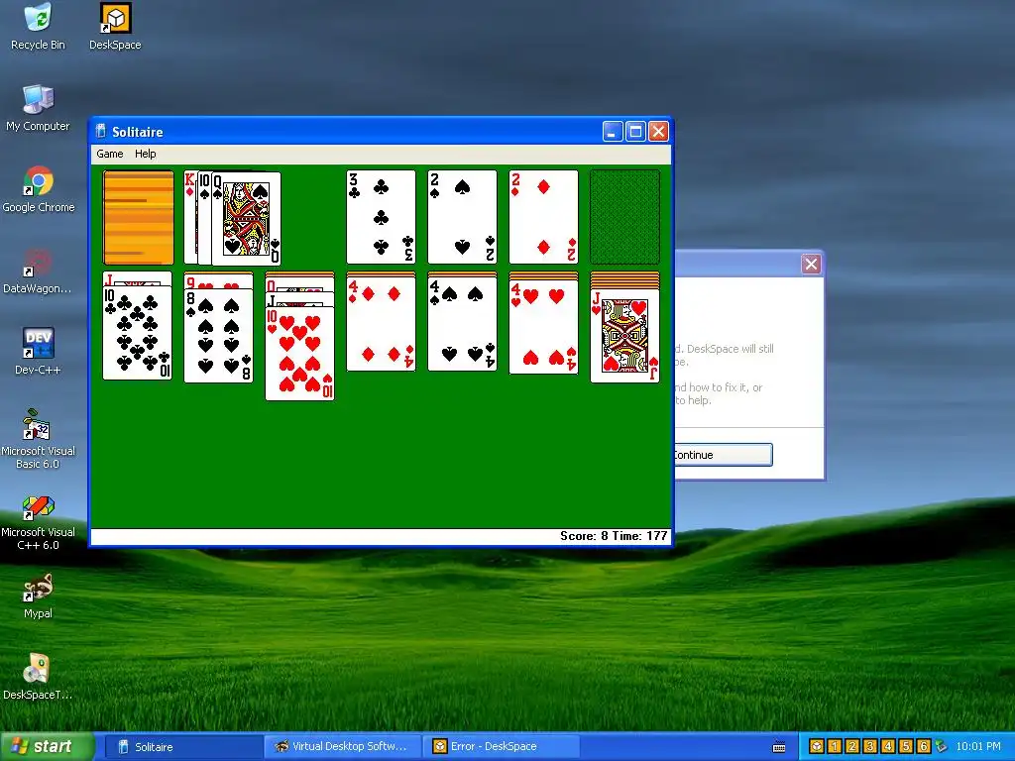Screen dimensions: 1015x761
Task: Select Microsoft Visual Basic 6.0 icon
Action: [x=38, y=439]
